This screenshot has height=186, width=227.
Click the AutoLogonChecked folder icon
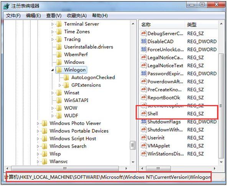(66, 77)
